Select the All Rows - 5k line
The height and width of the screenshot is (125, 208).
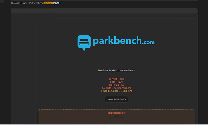point(117,85)
